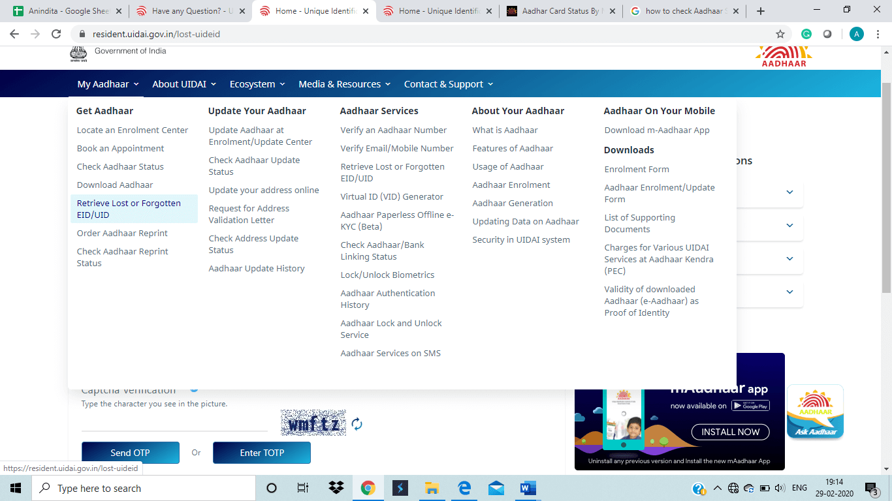Viewport: 892px width, 501px height.
Task: Open Virtual ID (VID) Generator
Action: click(392, 197)
